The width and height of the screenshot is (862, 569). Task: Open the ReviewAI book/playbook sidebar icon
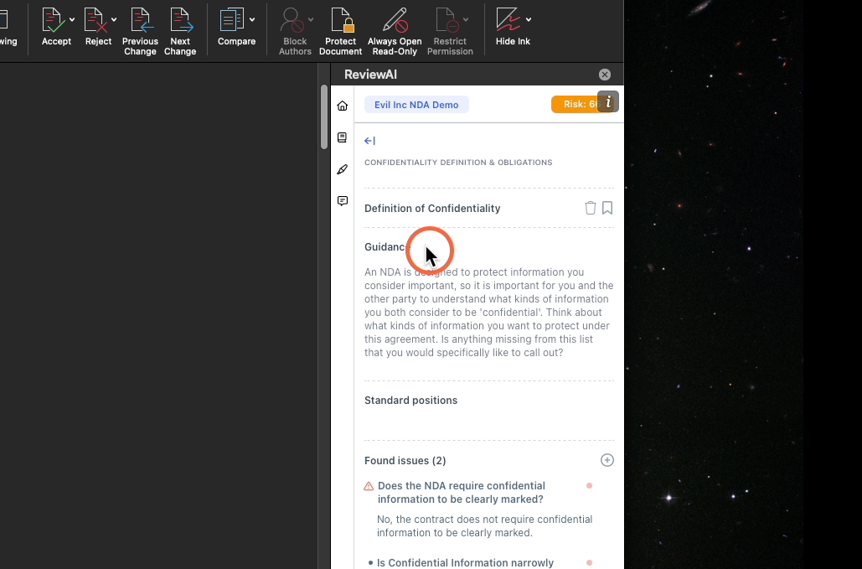343,137
